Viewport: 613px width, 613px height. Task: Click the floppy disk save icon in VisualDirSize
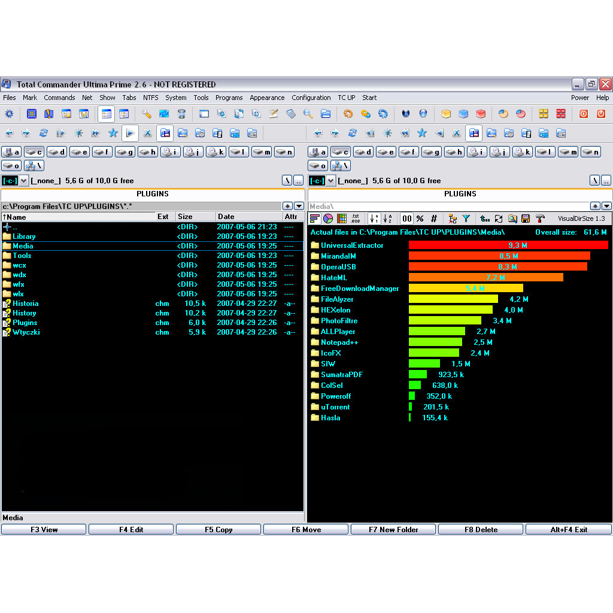[x=526, y=219]
